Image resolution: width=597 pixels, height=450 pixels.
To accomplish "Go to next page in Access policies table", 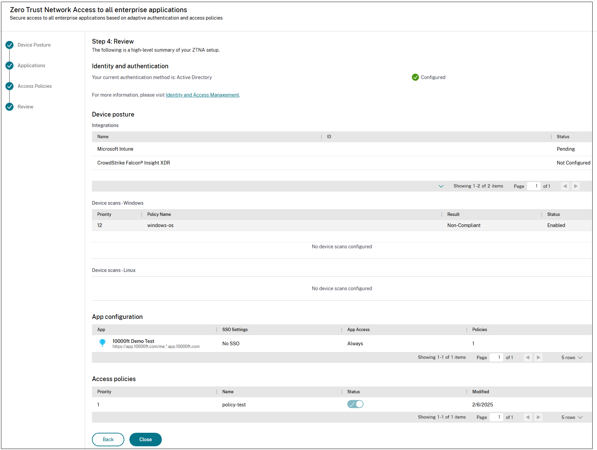I will coord(538,417).
